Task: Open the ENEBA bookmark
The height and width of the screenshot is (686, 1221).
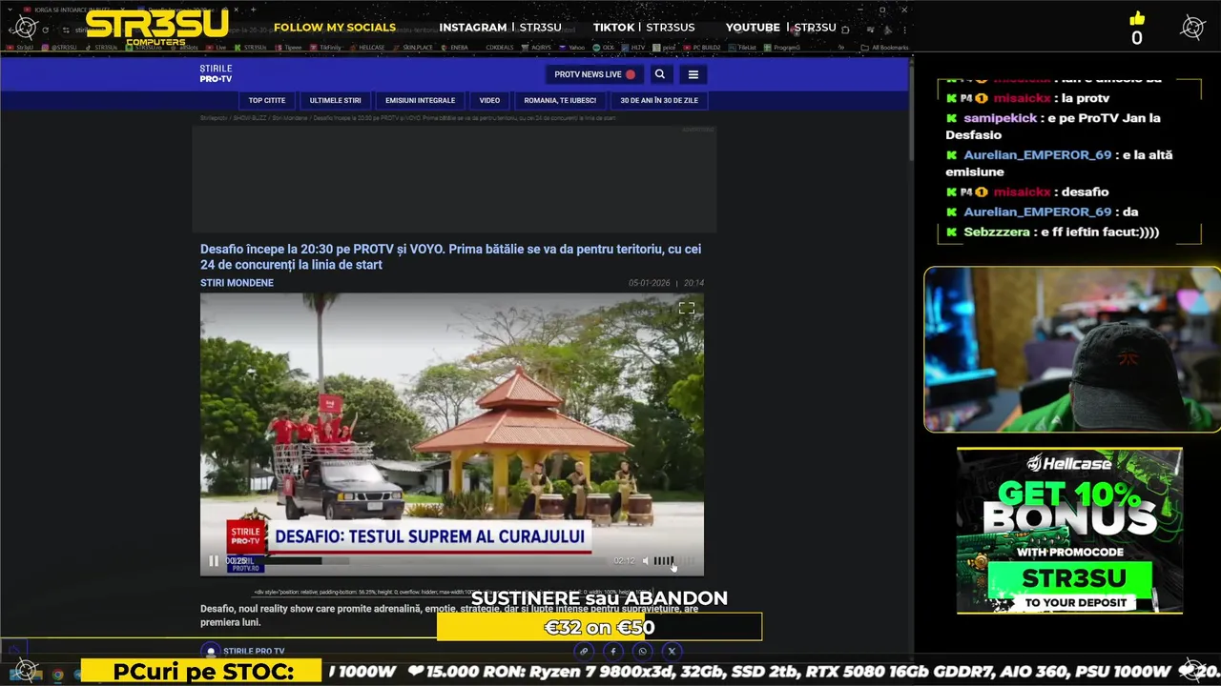Action: [x=455, y=47]
